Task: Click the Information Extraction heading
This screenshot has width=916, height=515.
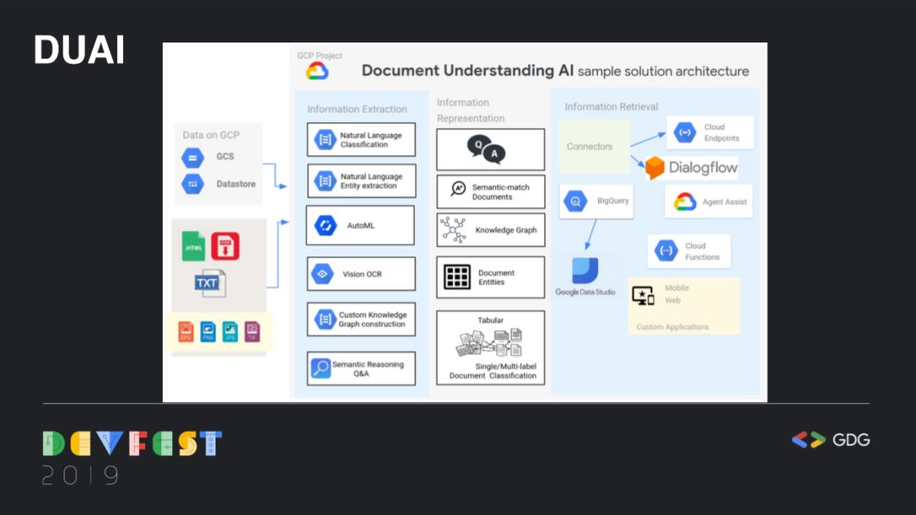Action: click(357, 109)
